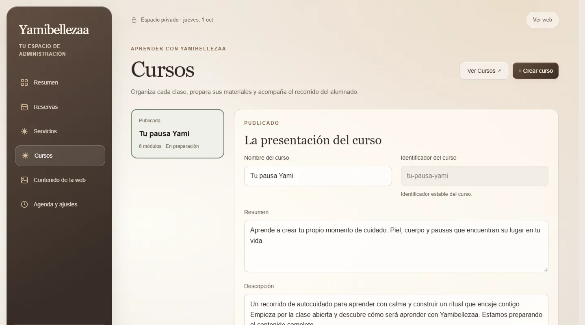Click the Identificador del curso field
The width and height of the screenshot is (585, 325).
coord(474,176)
